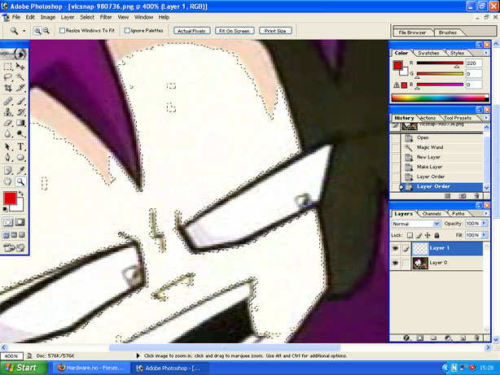Screen dimensions: 500x375
Task: Hide Layer 1 visibility eye
Action: (396, 248)
